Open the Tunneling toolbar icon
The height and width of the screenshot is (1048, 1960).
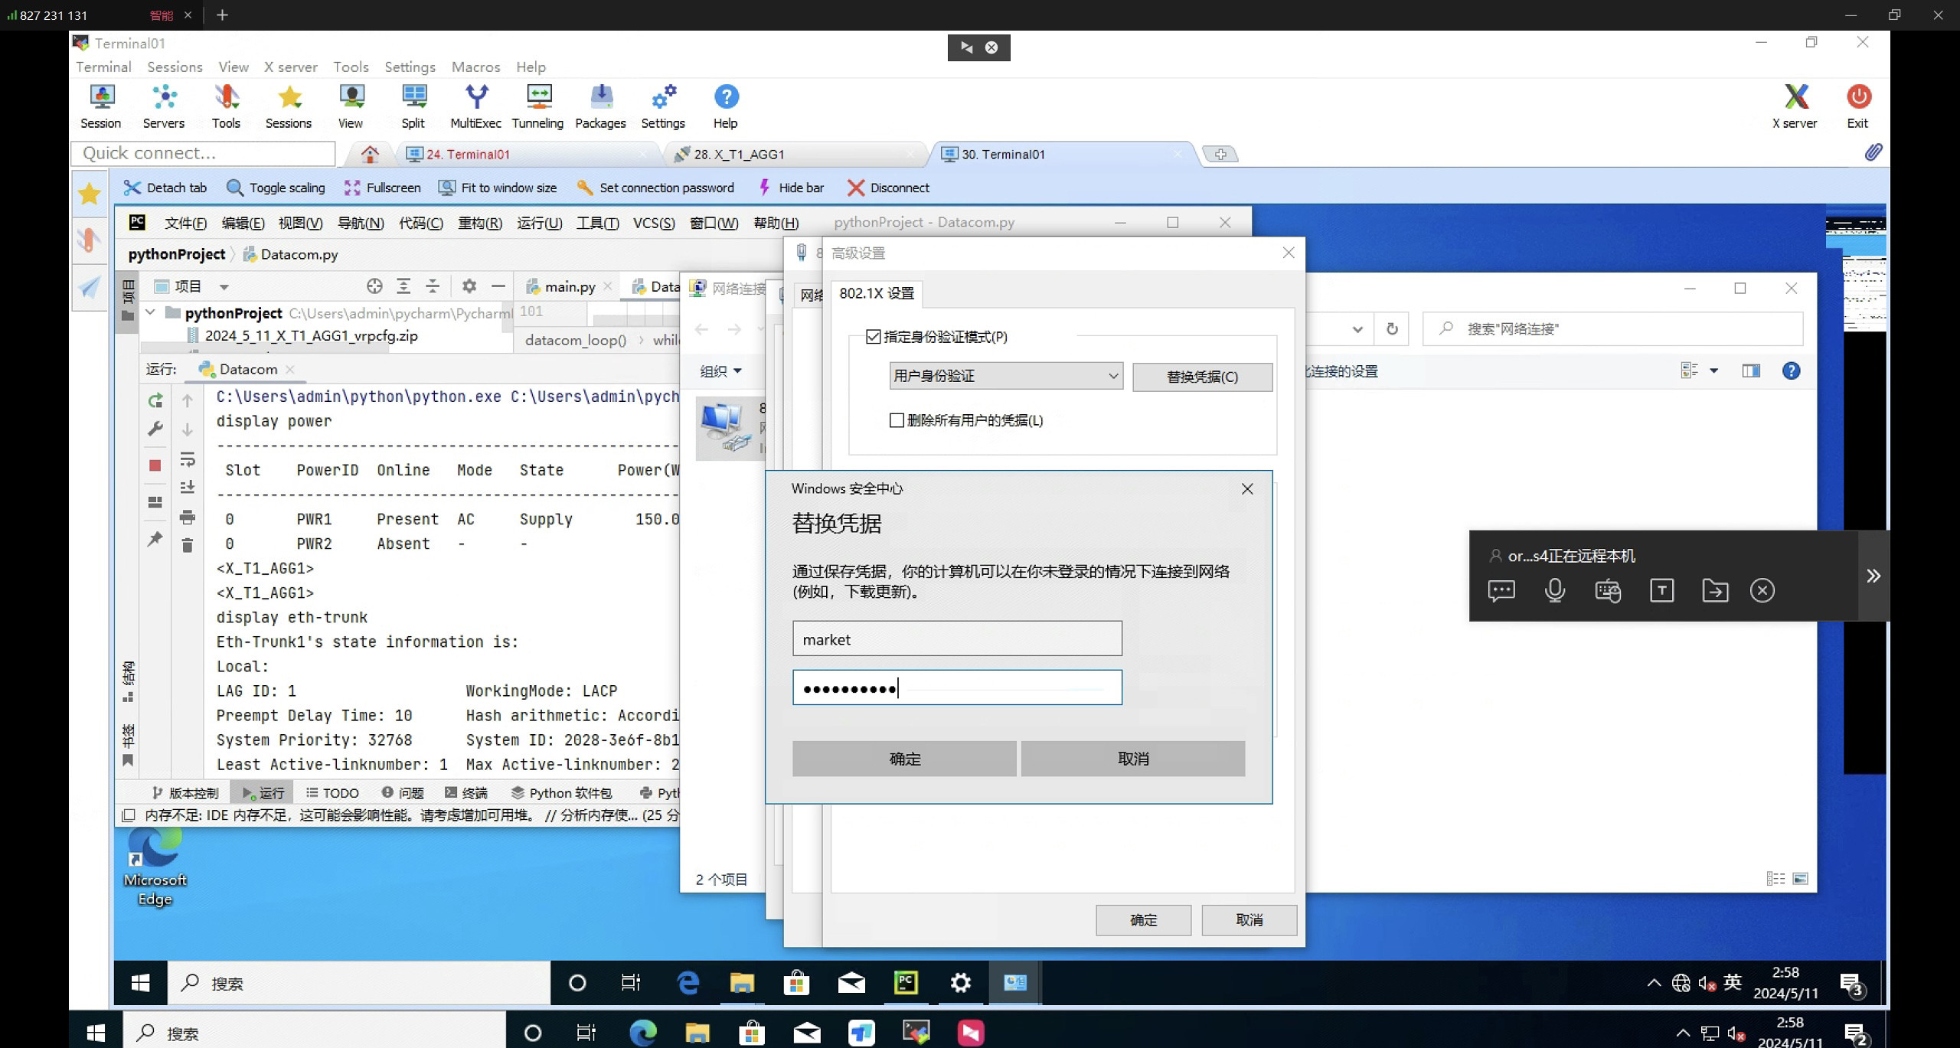537,106
